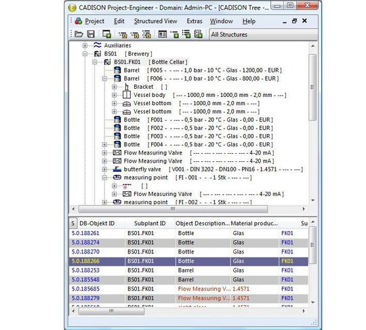Select table row 5.0.188253

(x=188, y=270)
